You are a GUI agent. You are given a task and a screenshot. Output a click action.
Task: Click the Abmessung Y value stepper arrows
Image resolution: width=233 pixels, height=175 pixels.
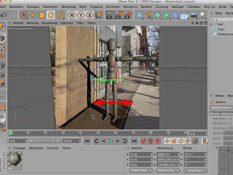pos(178,160)
